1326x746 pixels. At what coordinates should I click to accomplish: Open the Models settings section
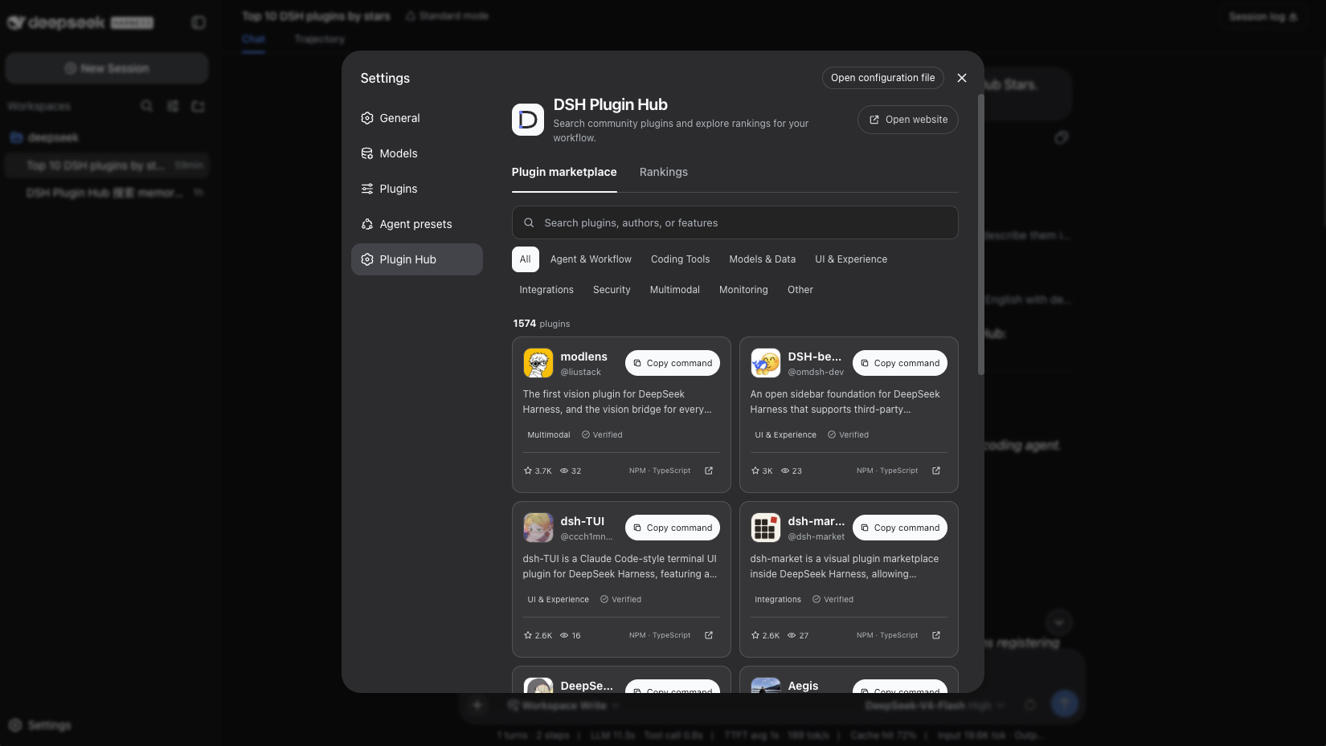pyautogui.click(x=416, y=153)
